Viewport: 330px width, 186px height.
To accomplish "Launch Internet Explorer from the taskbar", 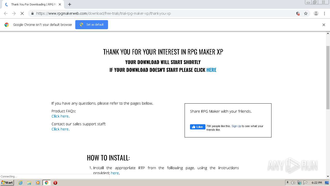I will (20, 183).
